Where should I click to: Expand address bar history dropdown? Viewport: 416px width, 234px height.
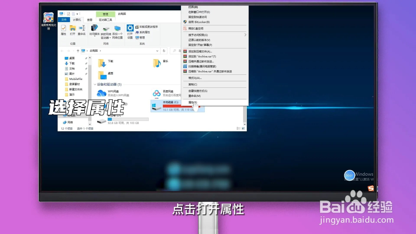157,51
